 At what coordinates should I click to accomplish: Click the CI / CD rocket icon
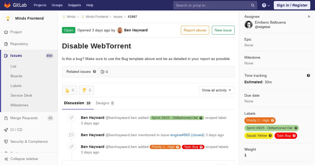tap(6, 130)
